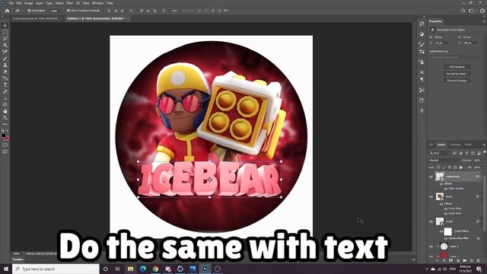
Task: Create a new group with the folder icon
Action: click(x=464, y=260)
